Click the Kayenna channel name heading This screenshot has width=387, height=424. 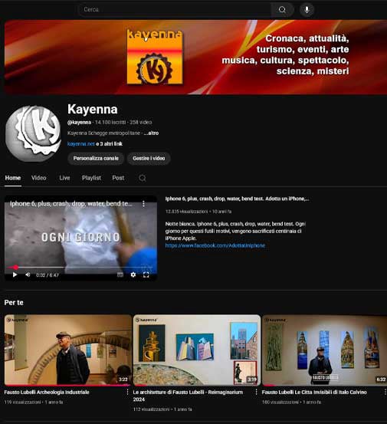pos(93,109)
